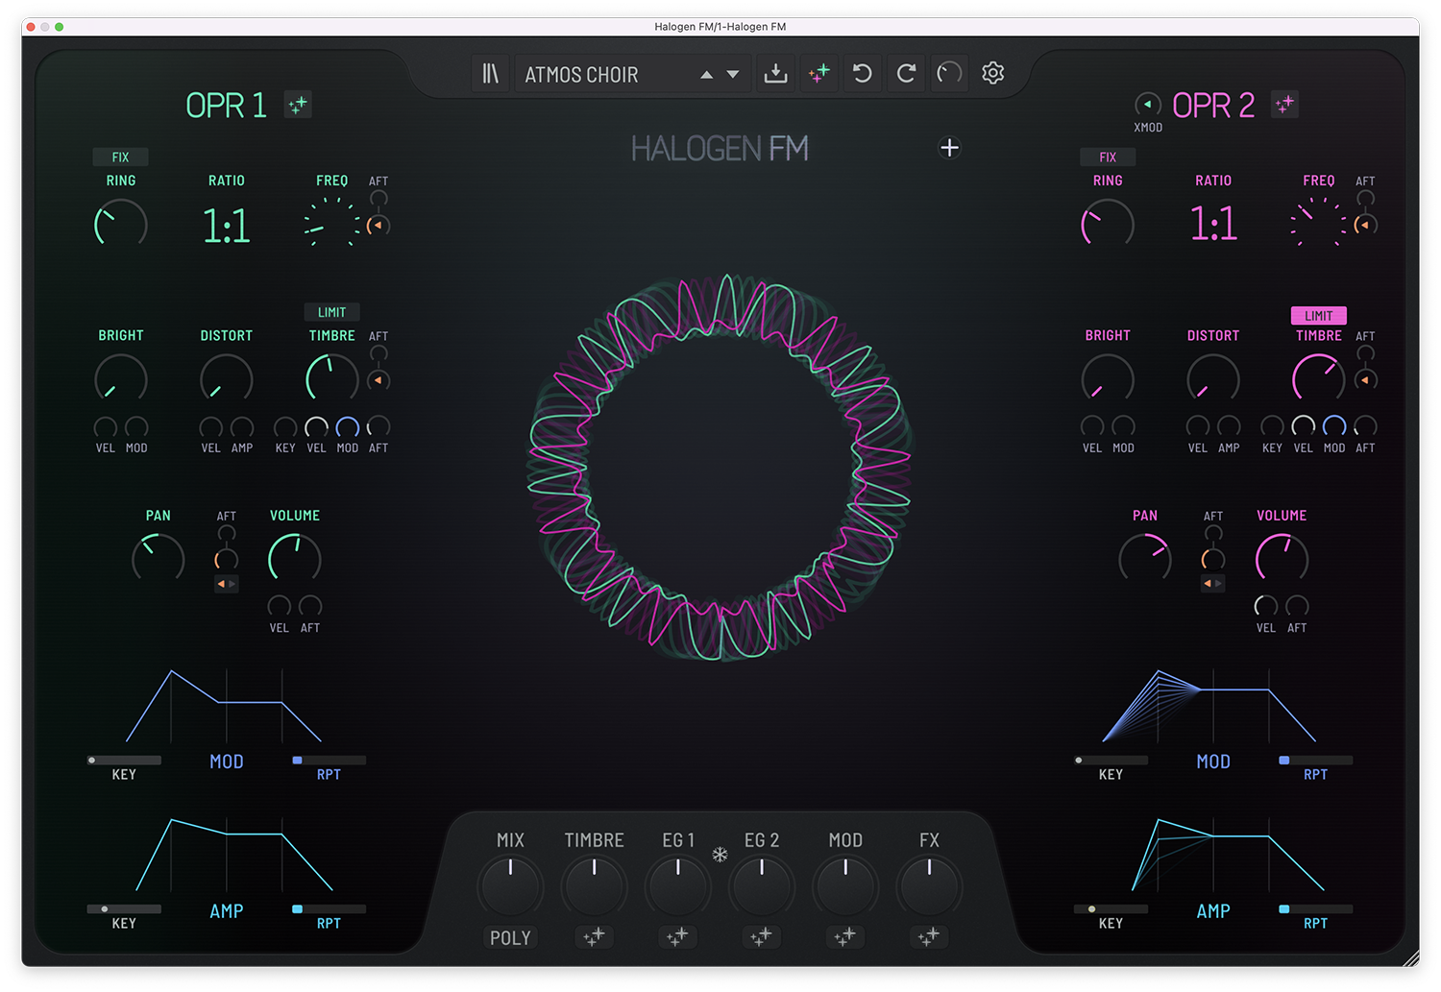Image resolution: width=1441 pixels, height=992 pixels.
Task: Click the OPR 1 RATIO 1:1 value
Action: [x=227, y=227]
